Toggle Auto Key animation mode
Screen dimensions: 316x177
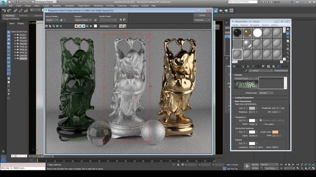255,165
